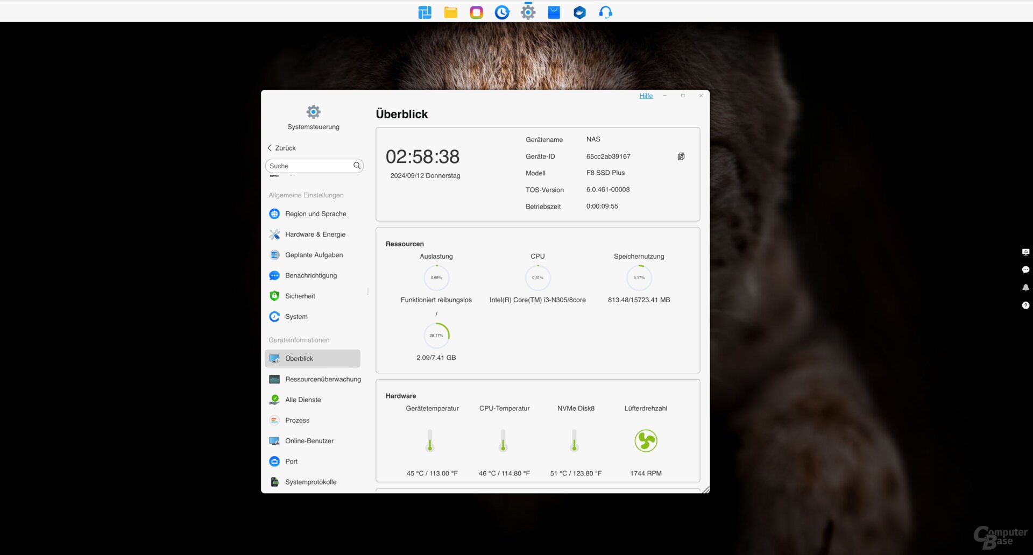Open the multitask view icon in the dock
This screenshot has width=1033, height=555.
[424, 11]
